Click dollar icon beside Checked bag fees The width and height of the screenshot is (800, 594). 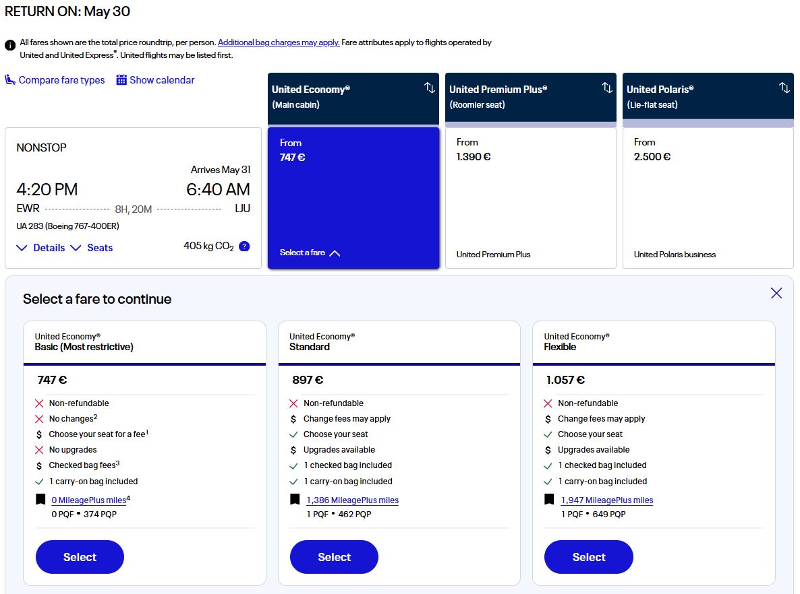pyautogui.click(x=38, y=465)
